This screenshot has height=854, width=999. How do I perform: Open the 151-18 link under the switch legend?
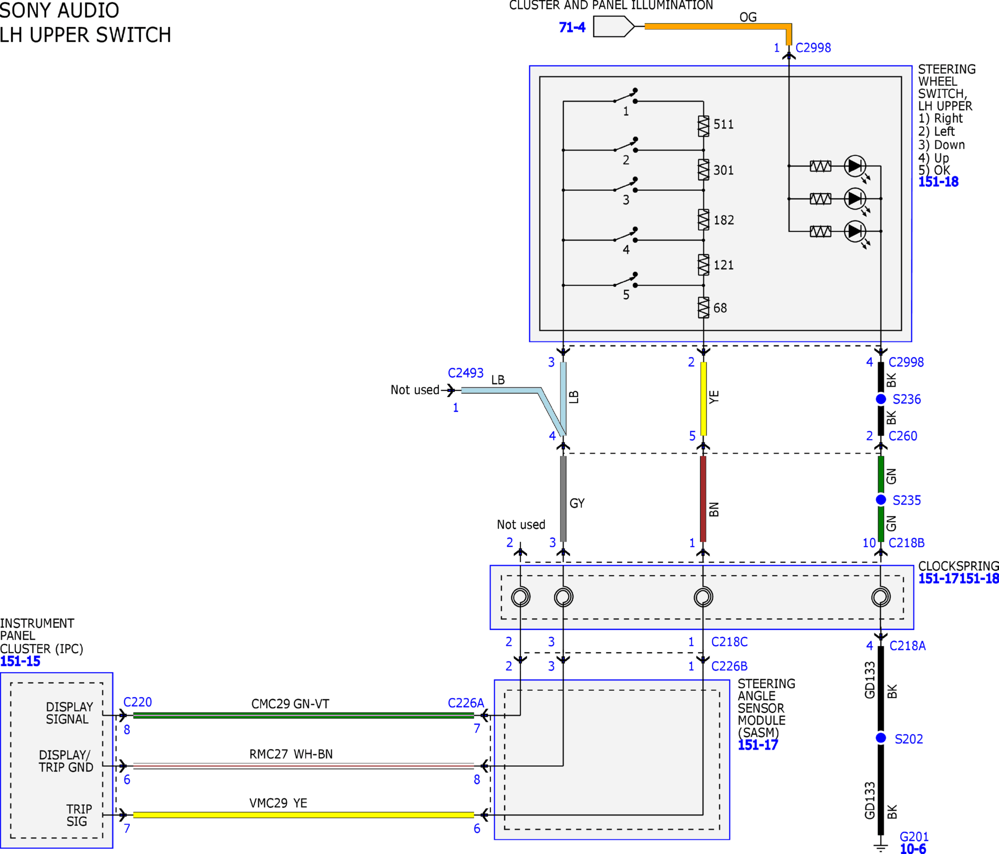point(938,182)
